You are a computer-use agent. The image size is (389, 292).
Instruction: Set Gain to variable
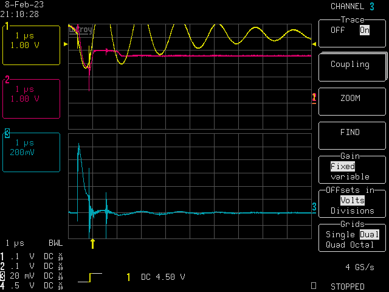point(349,177)
